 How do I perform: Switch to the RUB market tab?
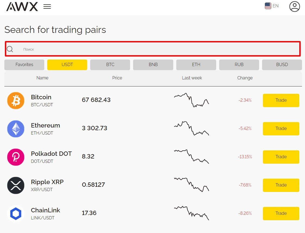(x=239, y=65)
